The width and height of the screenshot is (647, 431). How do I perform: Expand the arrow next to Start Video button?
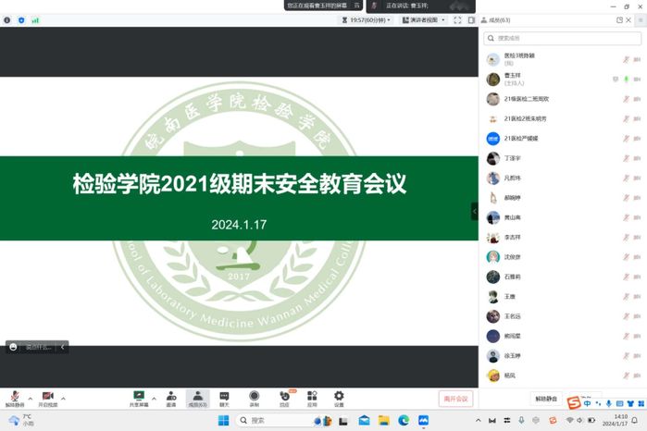[x=63, y=397]
